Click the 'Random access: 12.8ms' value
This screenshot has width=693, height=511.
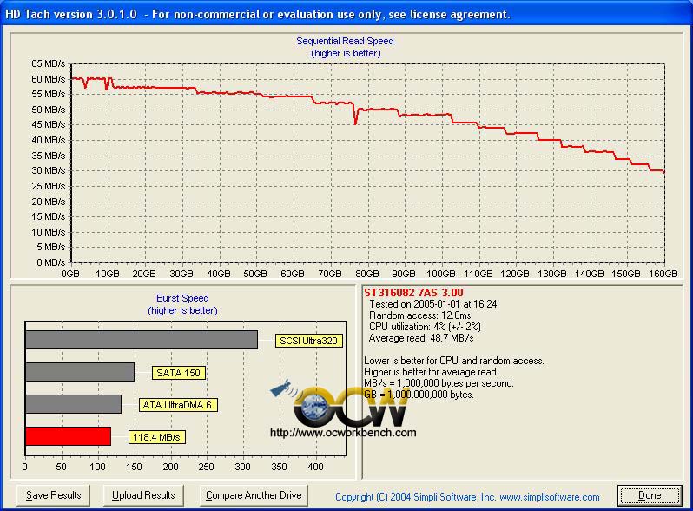point(419,315)
